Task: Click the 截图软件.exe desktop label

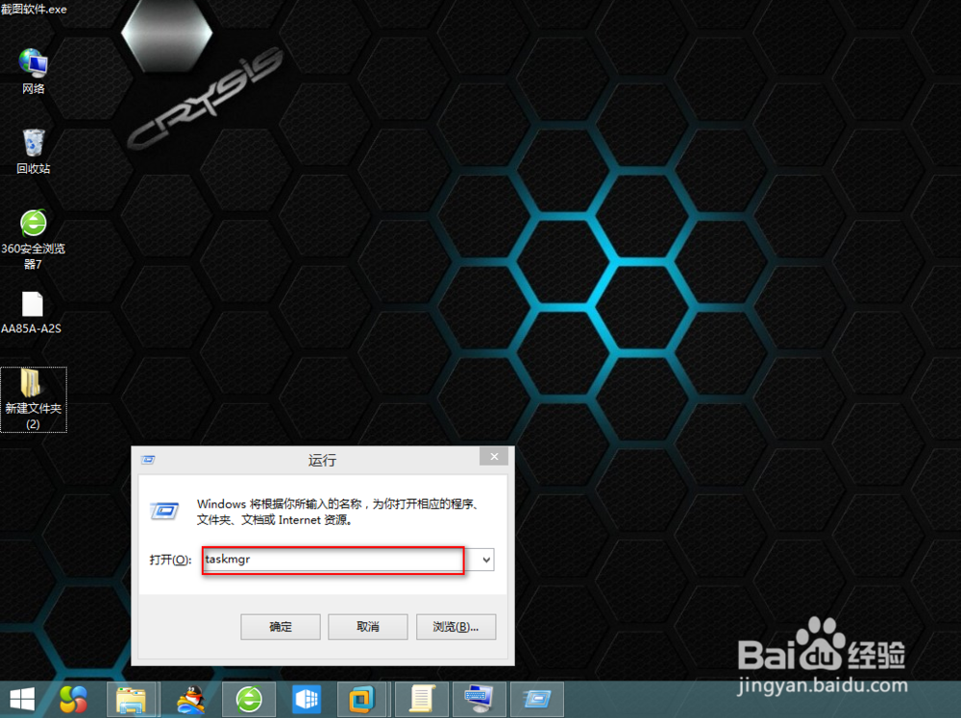Action: point(34,9)
